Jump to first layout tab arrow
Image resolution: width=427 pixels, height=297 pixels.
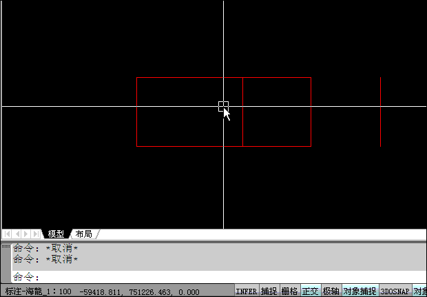coord(7,234)
